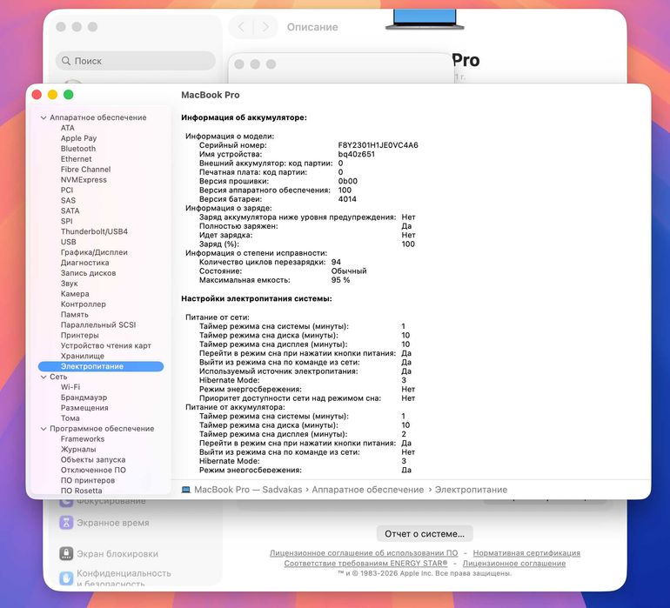This screenshot has height=608, width=670.
Task: Click Отчет о системе button in Settings
Action: [425, 534]
